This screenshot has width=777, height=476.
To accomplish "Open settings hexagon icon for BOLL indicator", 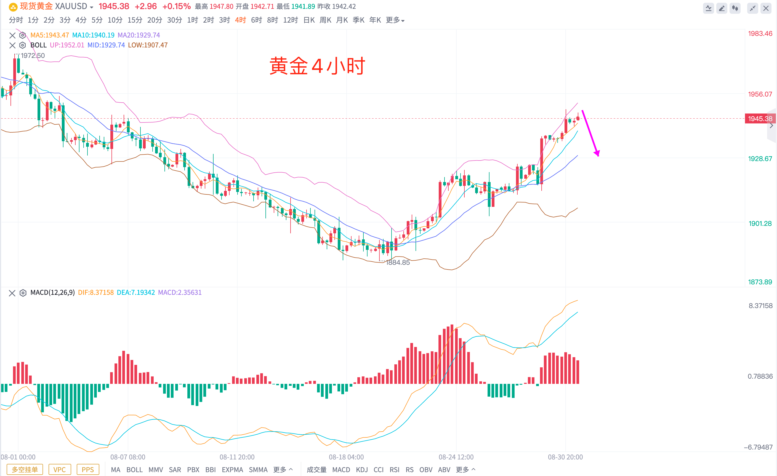I will (x=22, y=45).
